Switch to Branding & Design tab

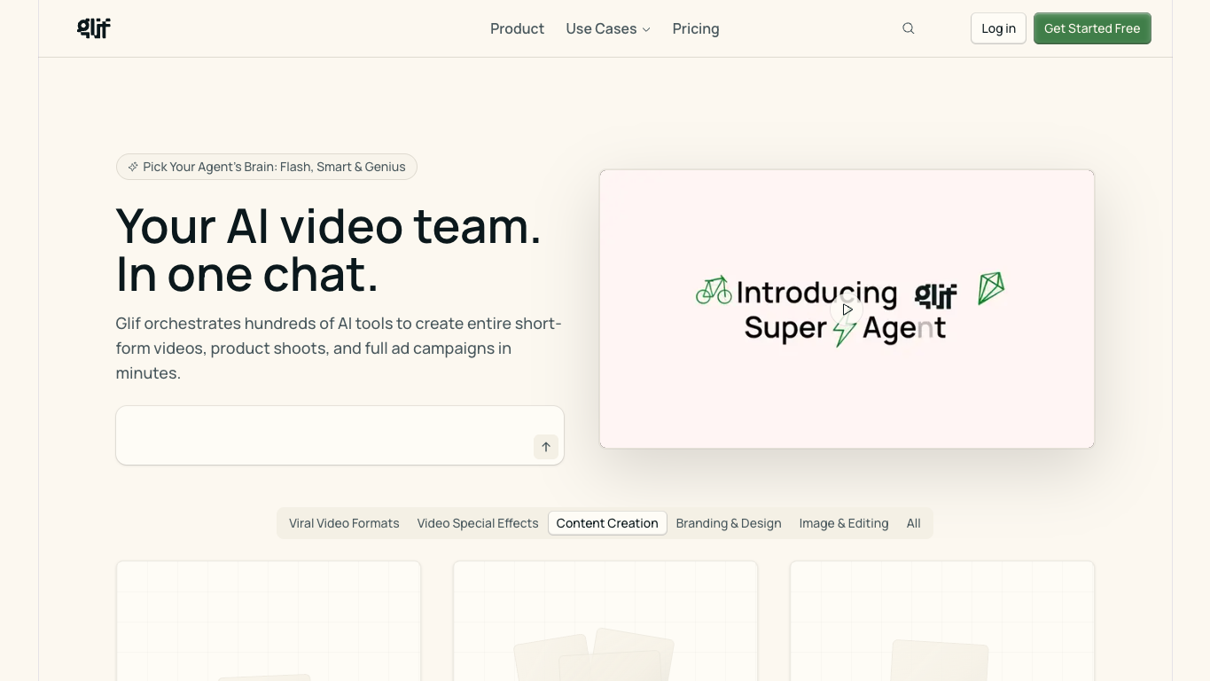729,523
